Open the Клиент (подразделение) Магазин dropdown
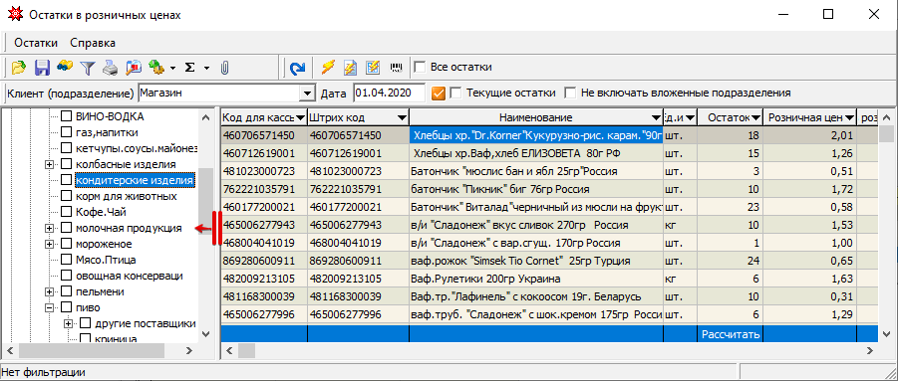This screenshot has height=381, width=898. point(308,94)
